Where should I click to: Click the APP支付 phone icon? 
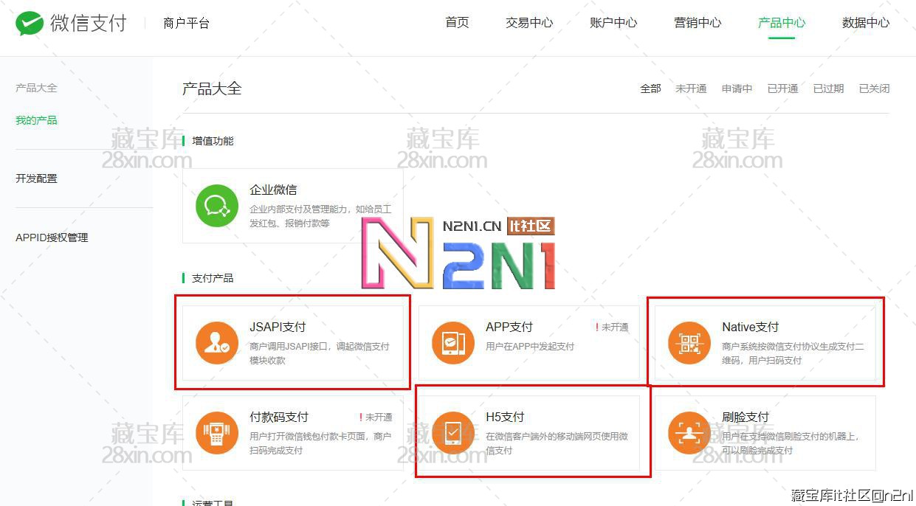point(453,343)
